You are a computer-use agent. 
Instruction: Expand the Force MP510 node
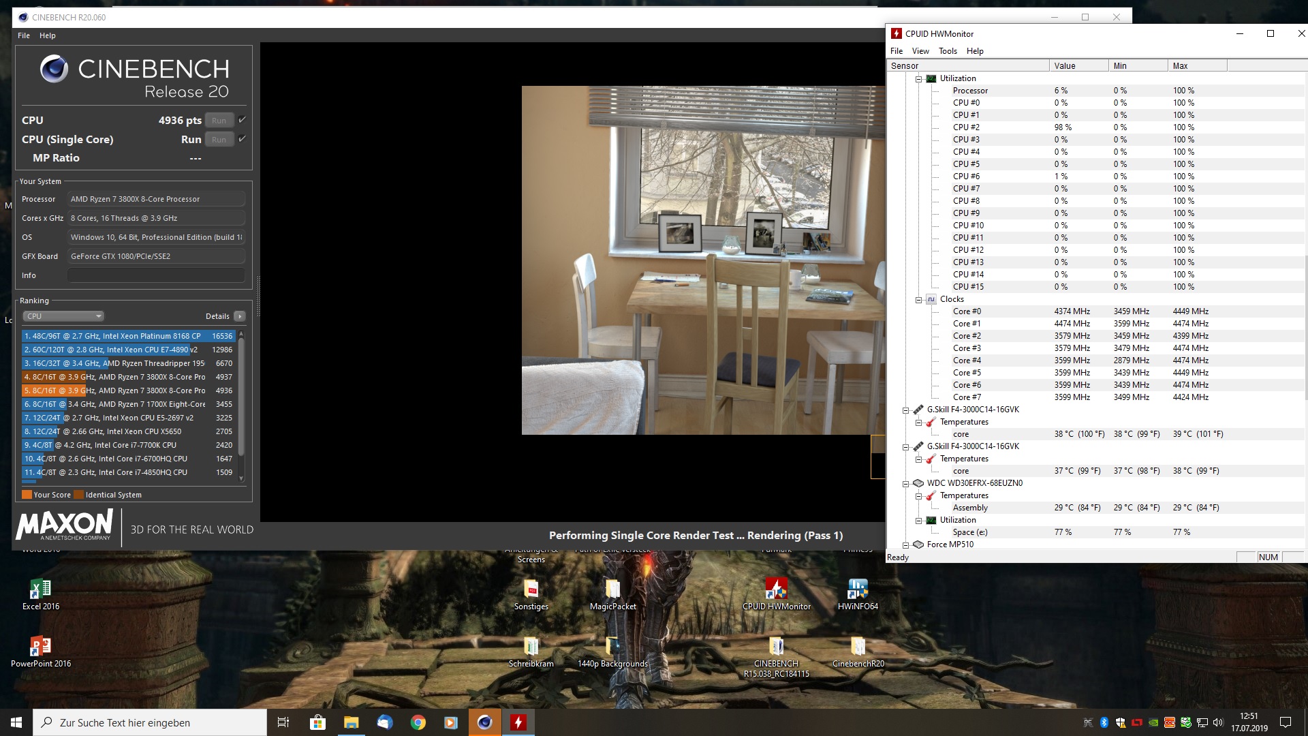[905, 545]
